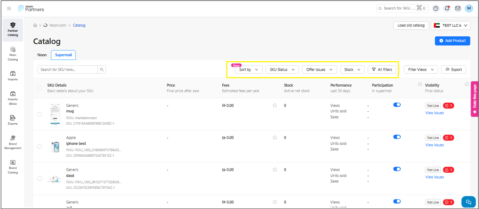479x209 pixels.
Task: Select the Supermall tab
Action: (63, 55)
